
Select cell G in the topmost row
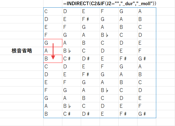coord(128,11)
